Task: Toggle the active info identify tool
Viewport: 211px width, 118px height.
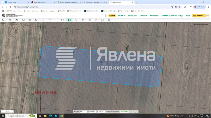Action: (69, 20)
